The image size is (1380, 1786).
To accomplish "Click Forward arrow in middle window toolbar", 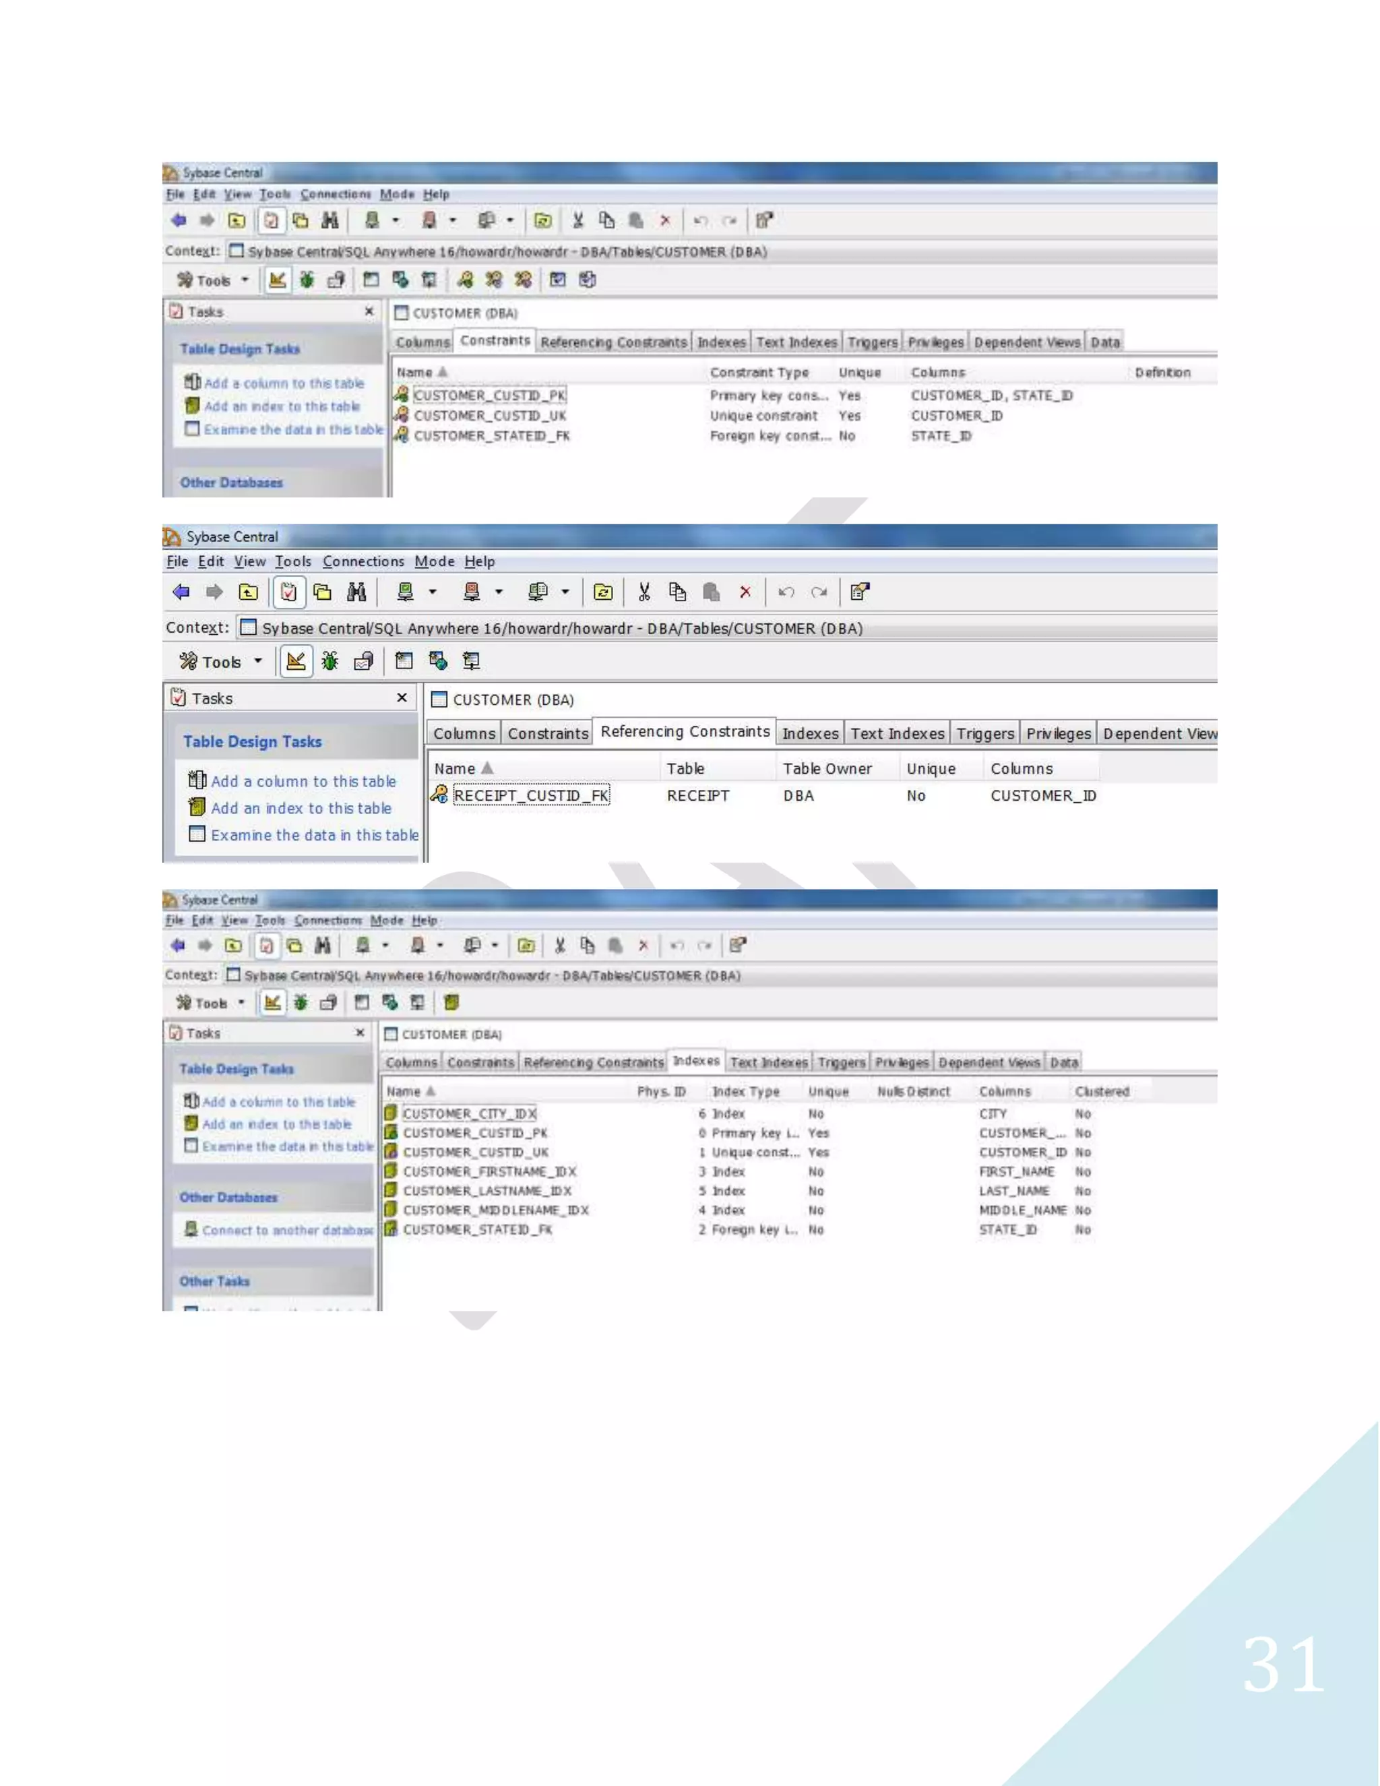I will (x=214, y=592).
